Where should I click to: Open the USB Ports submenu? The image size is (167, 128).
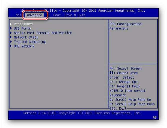(22, 28)
